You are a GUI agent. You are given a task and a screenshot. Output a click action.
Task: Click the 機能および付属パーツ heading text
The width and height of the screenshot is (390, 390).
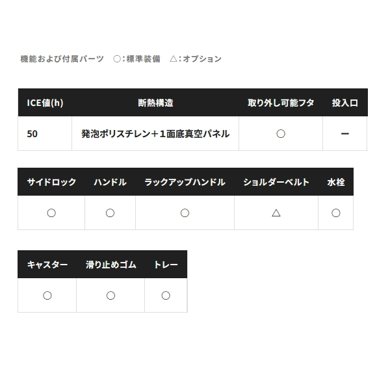pyautogui.click(x=62, y=59)
